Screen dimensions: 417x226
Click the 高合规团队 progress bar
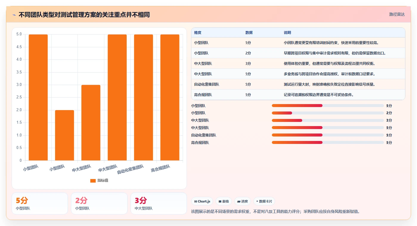[328, 143]
